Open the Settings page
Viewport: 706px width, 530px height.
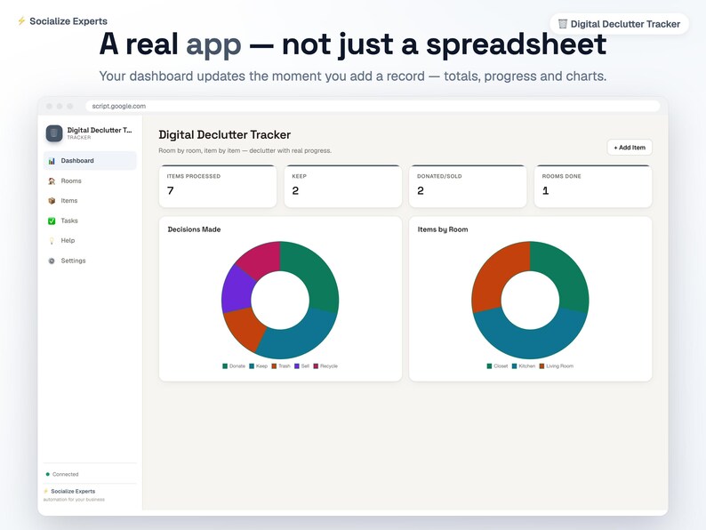click(x=90, y=261)
